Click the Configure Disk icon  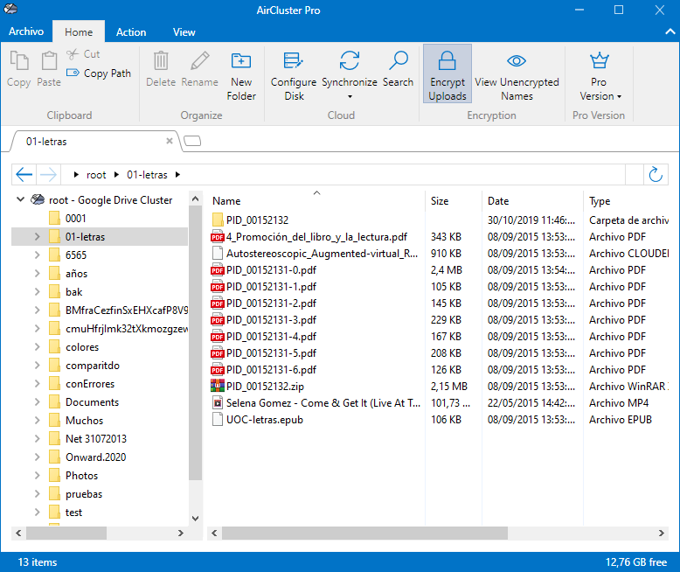pos(293,61)
